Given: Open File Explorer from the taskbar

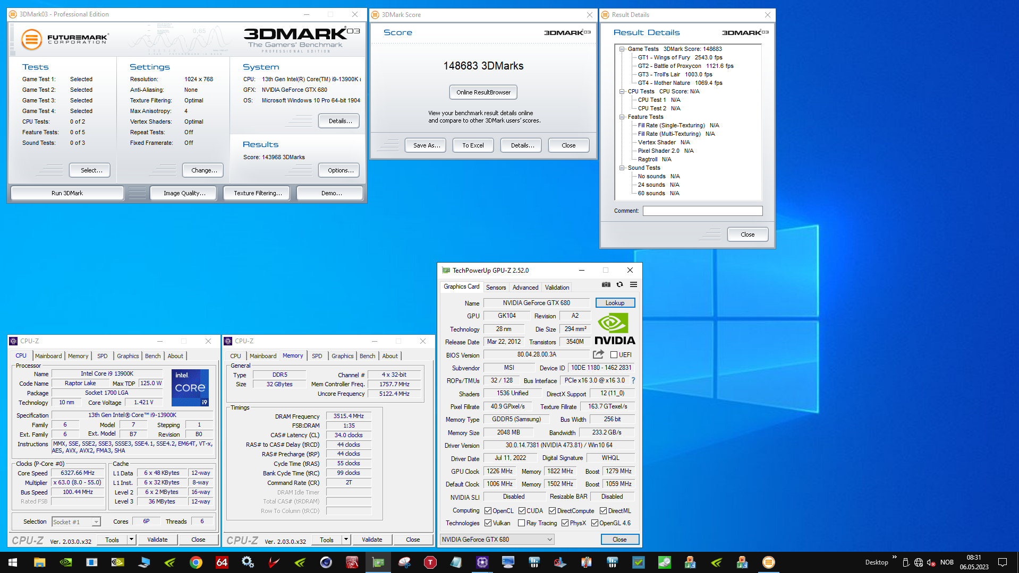Looking at the screenshot, I should click(x=40, y=562).
